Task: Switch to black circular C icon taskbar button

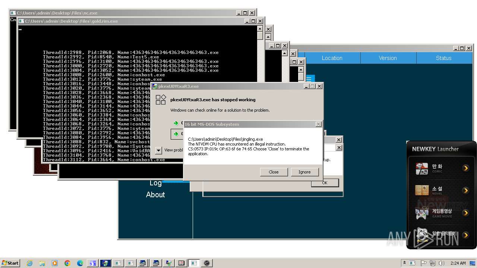Action: 207,263
